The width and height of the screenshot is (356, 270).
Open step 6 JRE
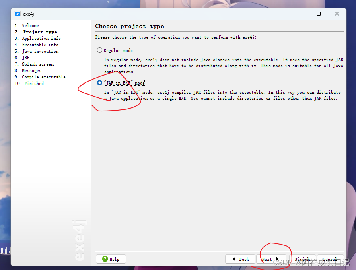coord(22,58)
